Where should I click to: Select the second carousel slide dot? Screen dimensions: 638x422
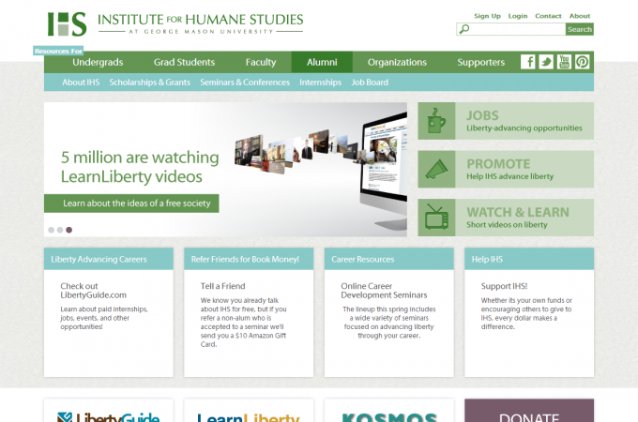(x=60, y=230)
